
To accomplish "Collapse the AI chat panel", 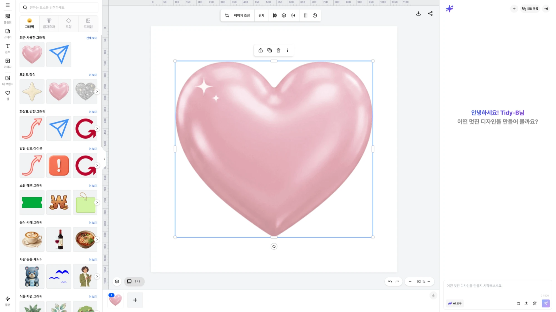I will coord(546,9).
